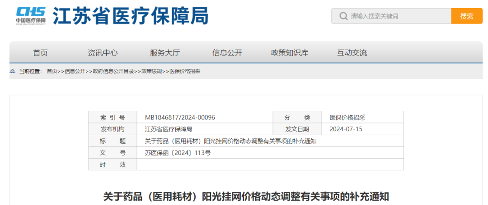Image resolution: width=488 pixels, height=205 pixels.
Task: Open the 首页 navigation tab
Action: click(x=40, y=53)
